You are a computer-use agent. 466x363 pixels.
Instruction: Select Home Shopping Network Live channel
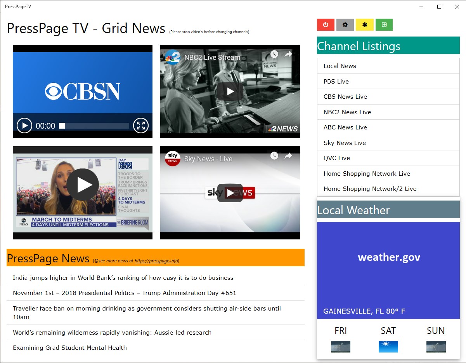(388, 174)
